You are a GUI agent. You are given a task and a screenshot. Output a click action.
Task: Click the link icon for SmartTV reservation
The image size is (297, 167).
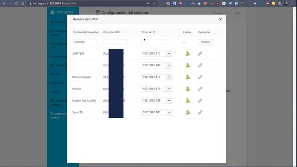pos(200,112)
